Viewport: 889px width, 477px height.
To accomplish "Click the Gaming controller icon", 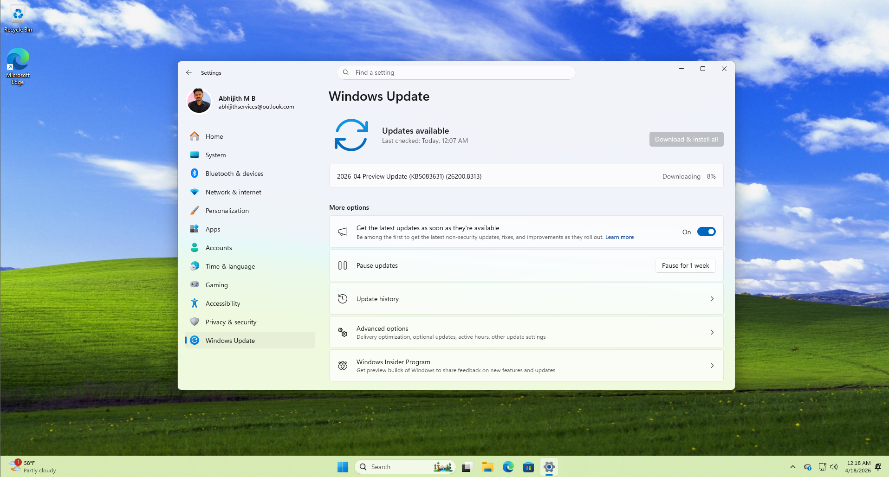I will click(x=195, y=284).
